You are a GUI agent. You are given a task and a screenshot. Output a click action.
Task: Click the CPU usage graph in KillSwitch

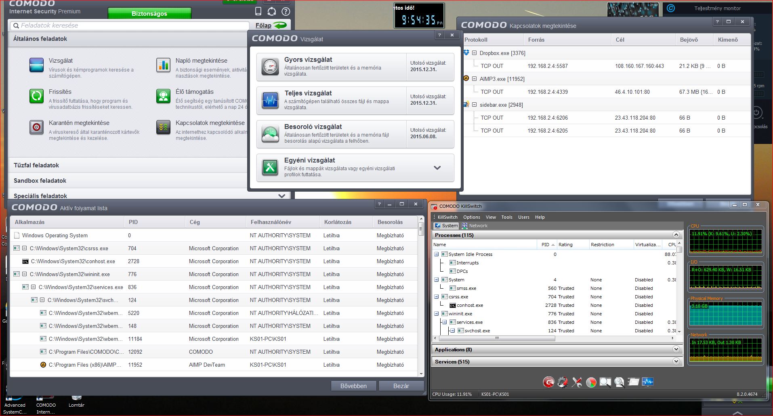725,241
